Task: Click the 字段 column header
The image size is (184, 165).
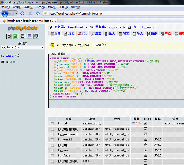Action: click(69, 119)
